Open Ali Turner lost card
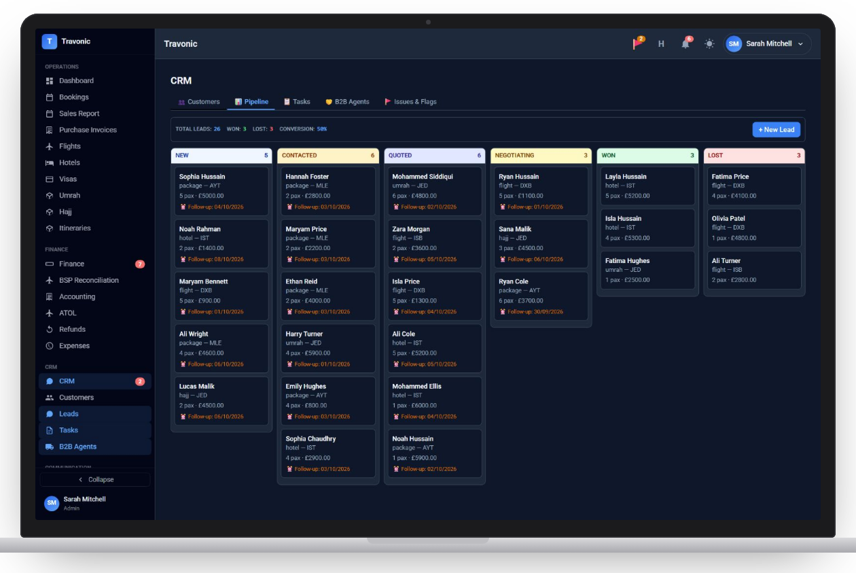 click(754, 270)
